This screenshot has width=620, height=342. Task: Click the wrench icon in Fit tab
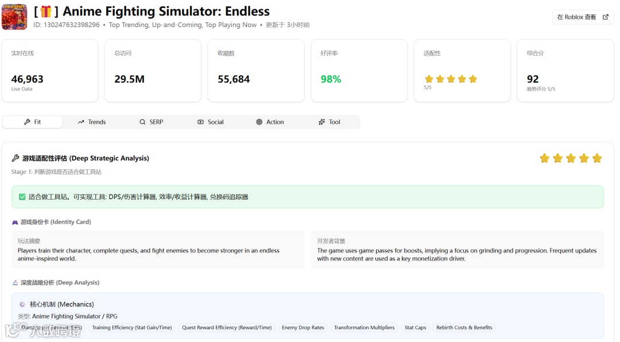[x=27, y=122]
